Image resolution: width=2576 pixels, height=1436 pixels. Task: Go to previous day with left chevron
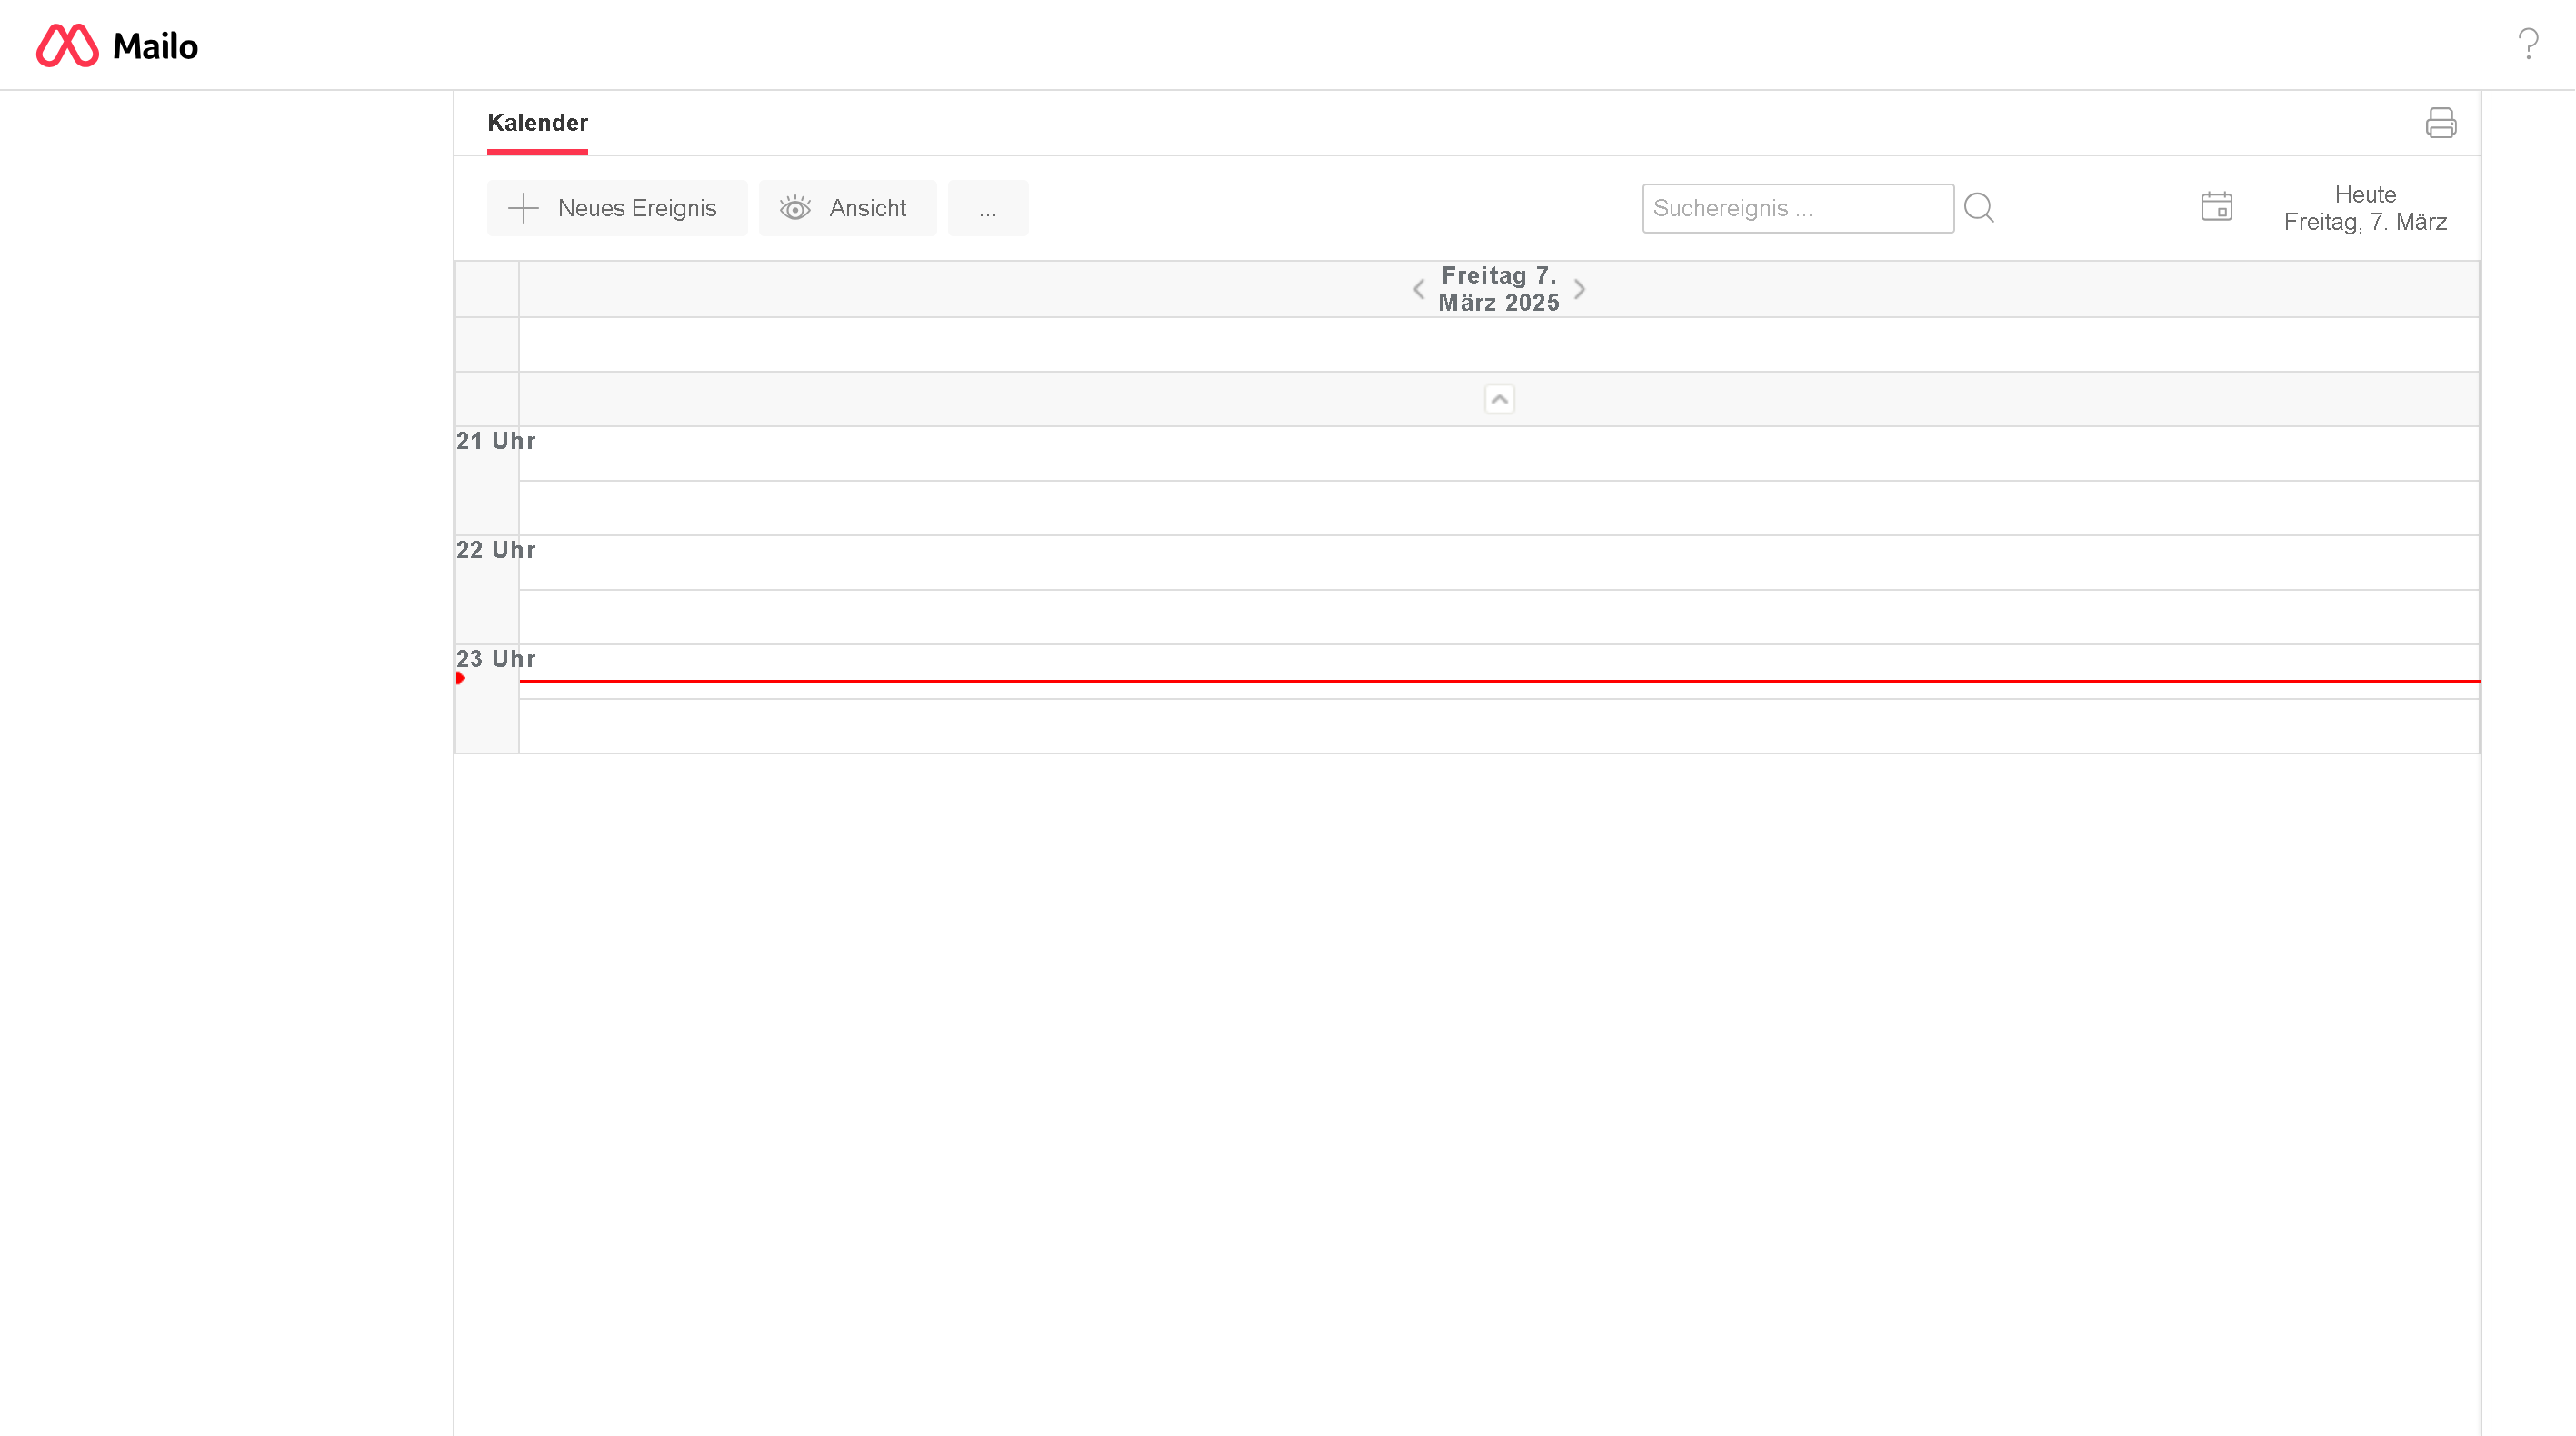click(x=1418, y=289)
